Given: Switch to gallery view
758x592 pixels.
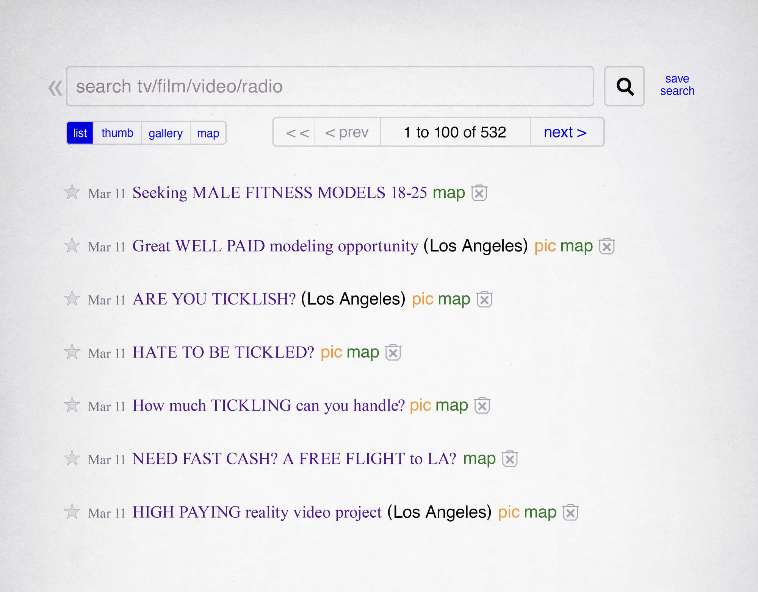Looking at the screenshot, I should 166,133.
